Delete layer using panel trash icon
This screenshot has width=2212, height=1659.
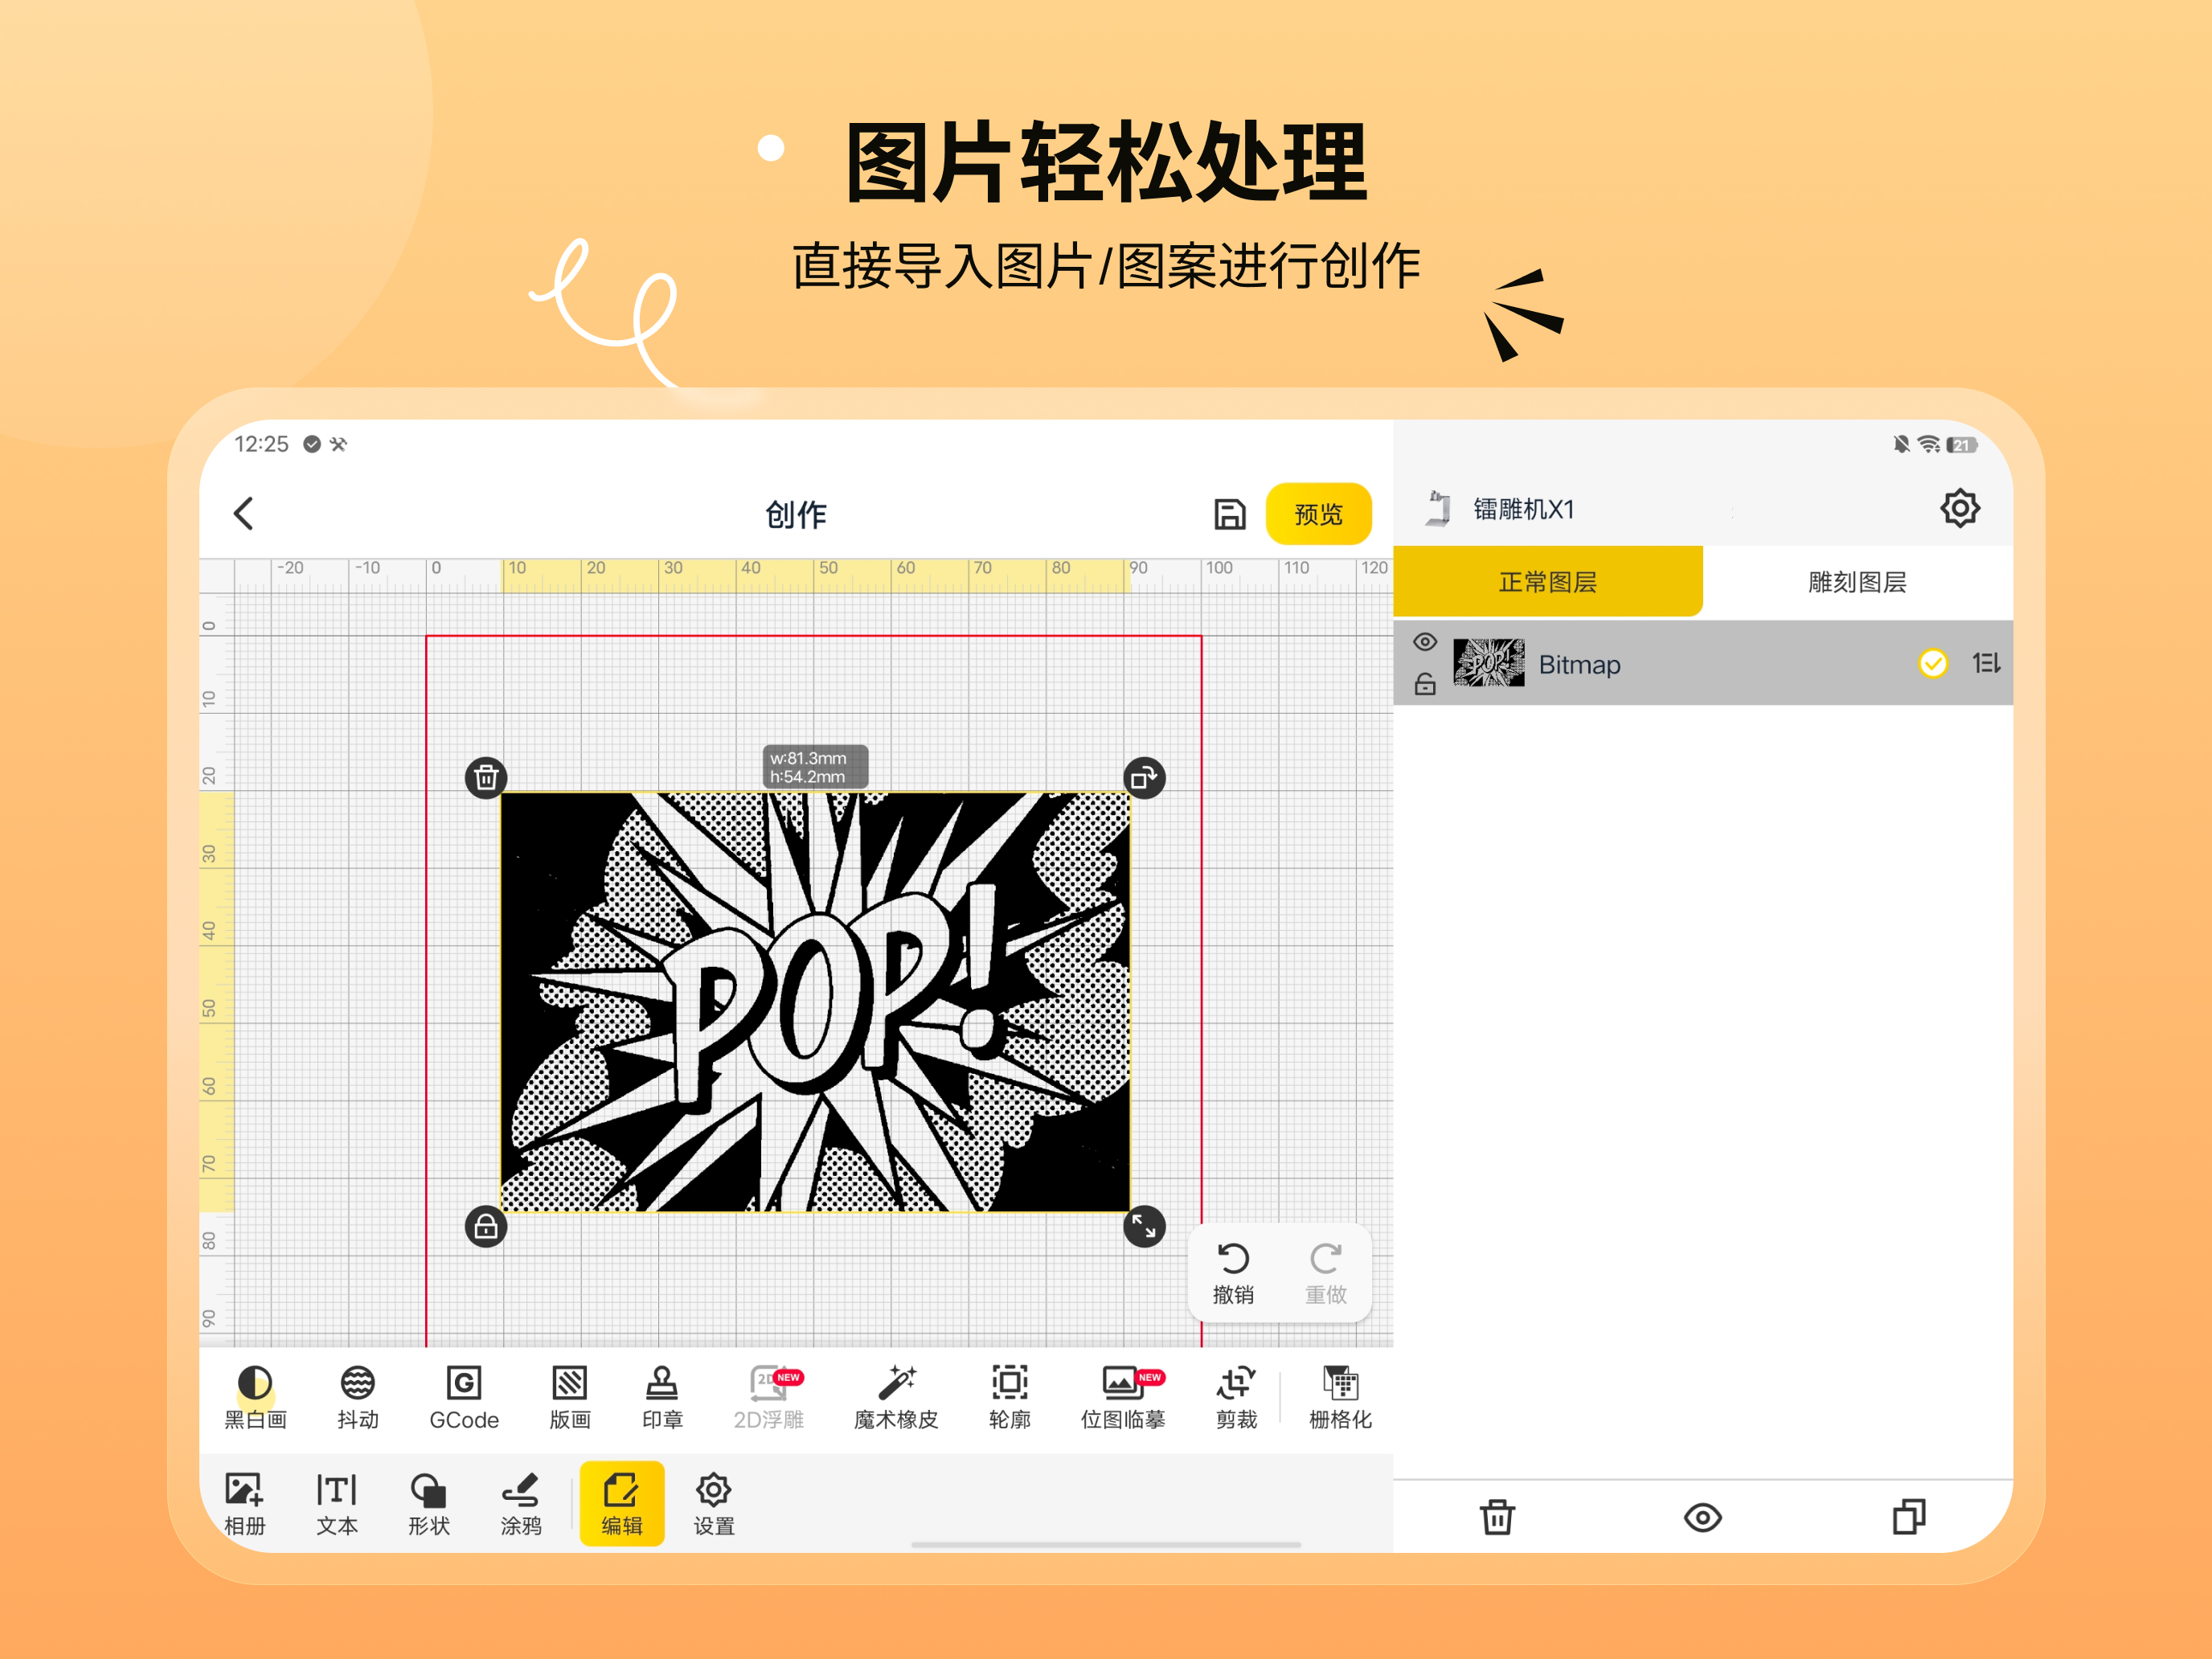click(1497, 1517)
